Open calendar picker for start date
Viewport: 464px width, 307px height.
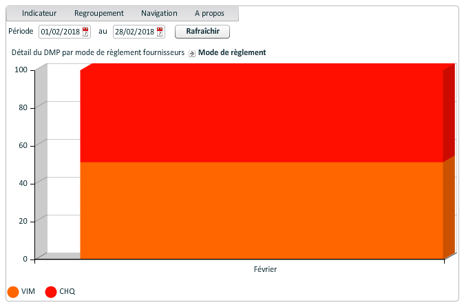85,32
